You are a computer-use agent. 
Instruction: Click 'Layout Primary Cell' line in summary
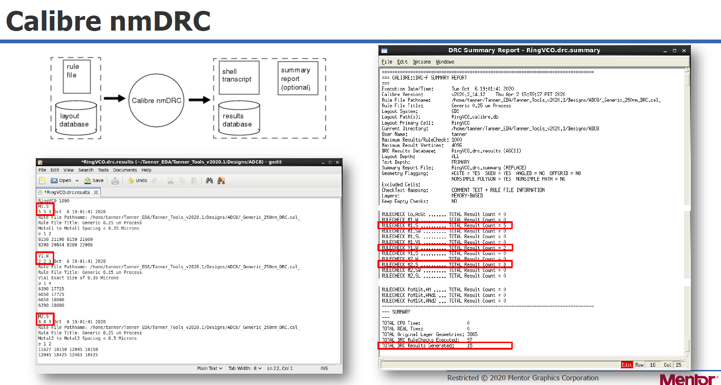(x=426, y=123)
